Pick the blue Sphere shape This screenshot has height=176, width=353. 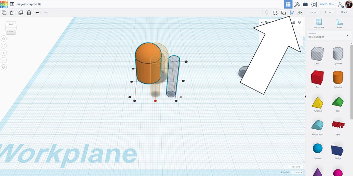317,148
